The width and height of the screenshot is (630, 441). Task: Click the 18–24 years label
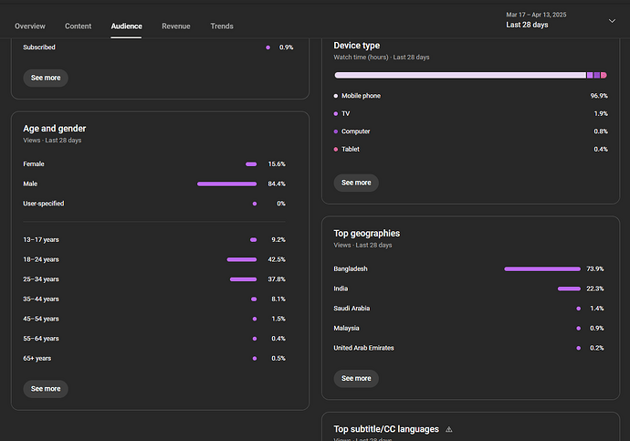pyautogui.click(x=41, y=259)
